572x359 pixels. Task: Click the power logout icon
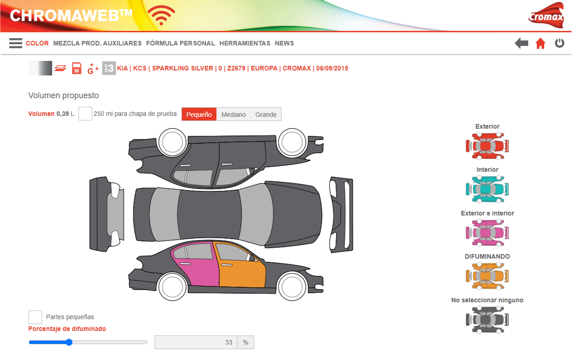click(559, 43)
